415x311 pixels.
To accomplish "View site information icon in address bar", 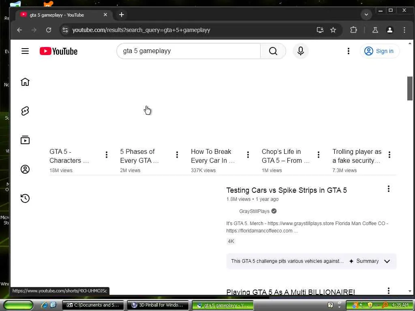I will click(x=65, y=30).
